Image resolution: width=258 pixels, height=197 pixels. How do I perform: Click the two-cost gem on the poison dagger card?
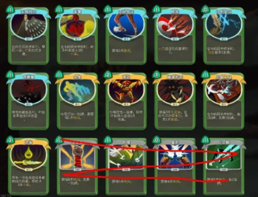[x=10, y=140]
